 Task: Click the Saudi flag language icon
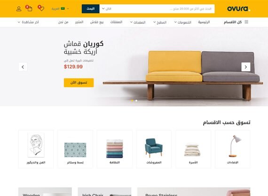pyautogui.click(x=63, y=8)
